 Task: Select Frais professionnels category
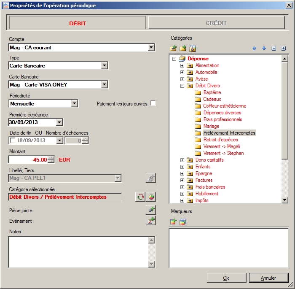pyautogui.click(x=223, y=119)
